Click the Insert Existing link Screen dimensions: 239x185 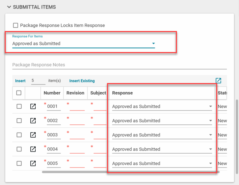[x=82, y=81]
